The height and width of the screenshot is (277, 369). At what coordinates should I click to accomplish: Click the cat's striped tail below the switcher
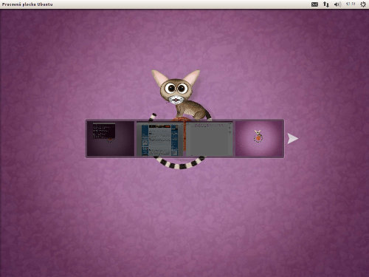(179, 163)
